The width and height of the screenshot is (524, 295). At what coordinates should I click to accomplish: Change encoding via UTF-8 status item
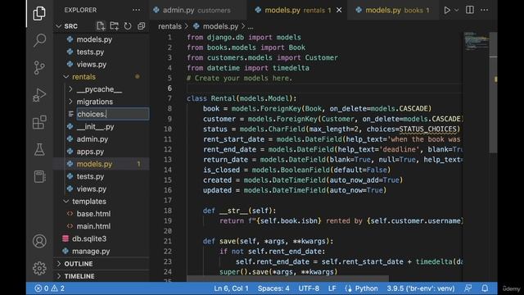point(309,288)
